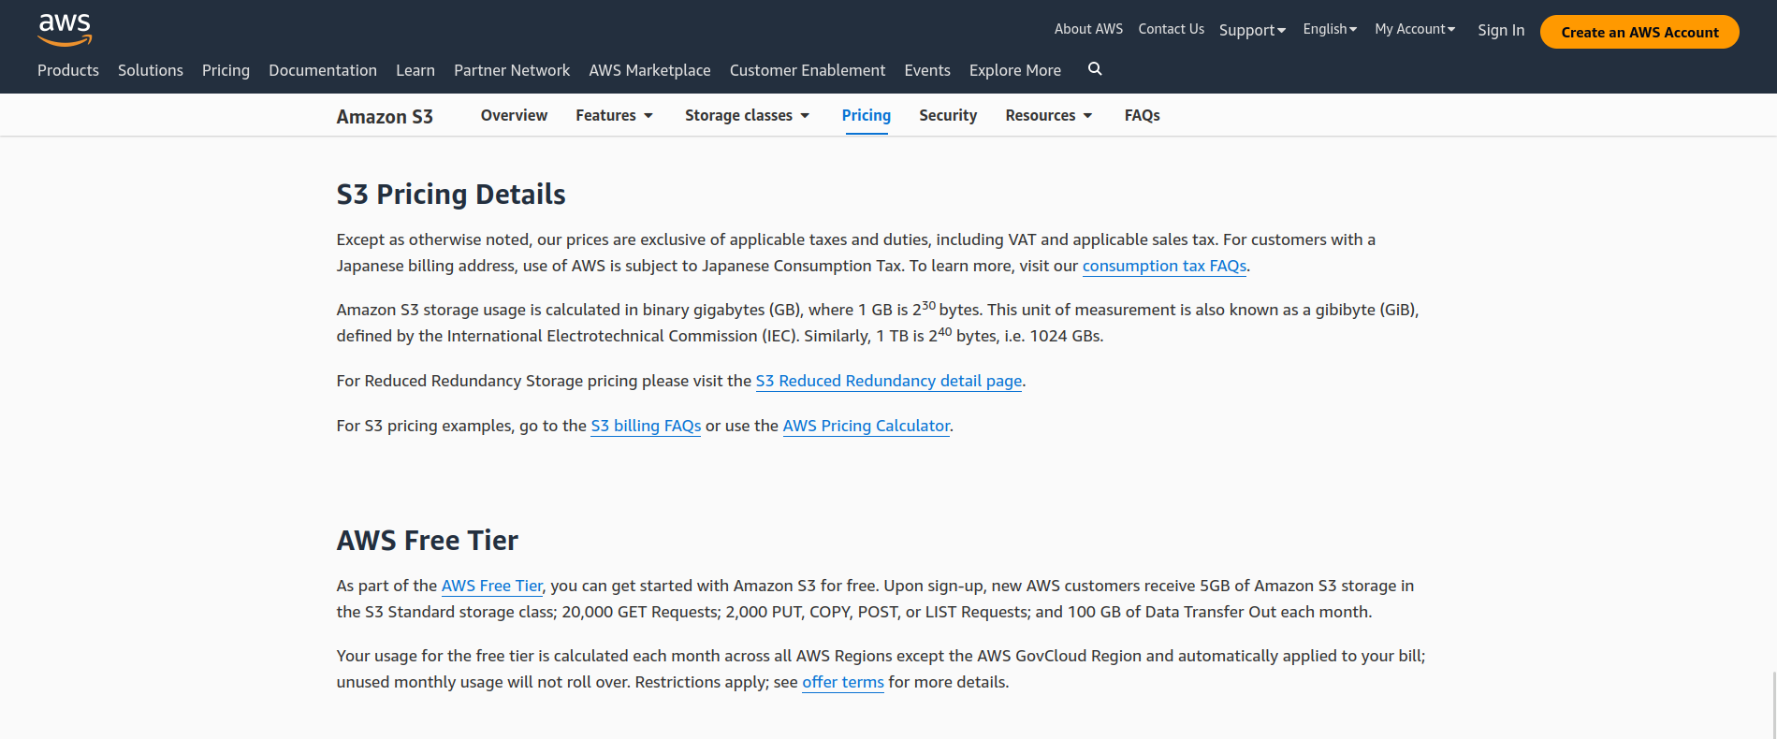Go to the Overview tab
The width and height of the screenshot is (1777, 739).
click(x=514, y=115)
